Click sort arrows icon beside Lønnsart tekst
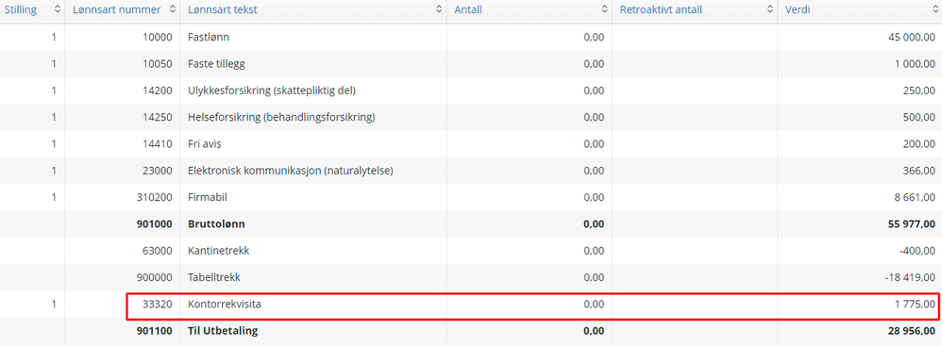 [x=439, y=9]
